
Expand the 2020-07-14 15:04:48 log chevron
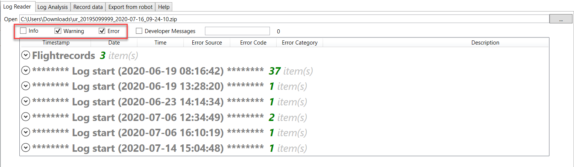[x=26, y=148]
